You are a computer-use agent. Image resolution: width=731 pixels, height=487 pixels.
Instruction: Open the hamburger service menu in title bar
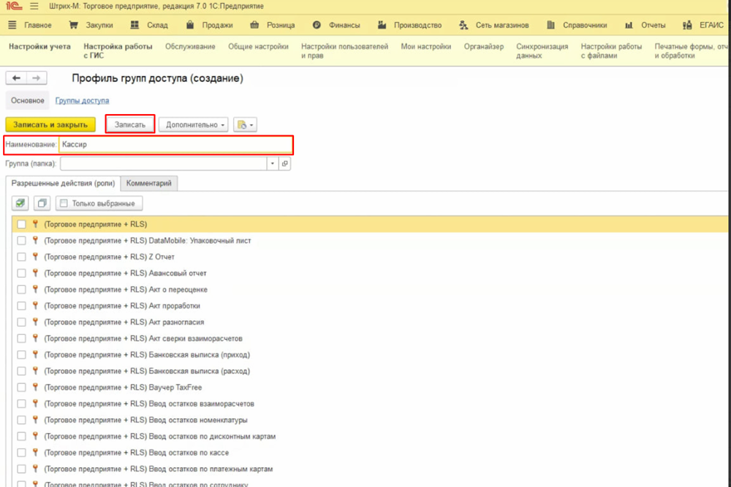[x=34, y=7]
